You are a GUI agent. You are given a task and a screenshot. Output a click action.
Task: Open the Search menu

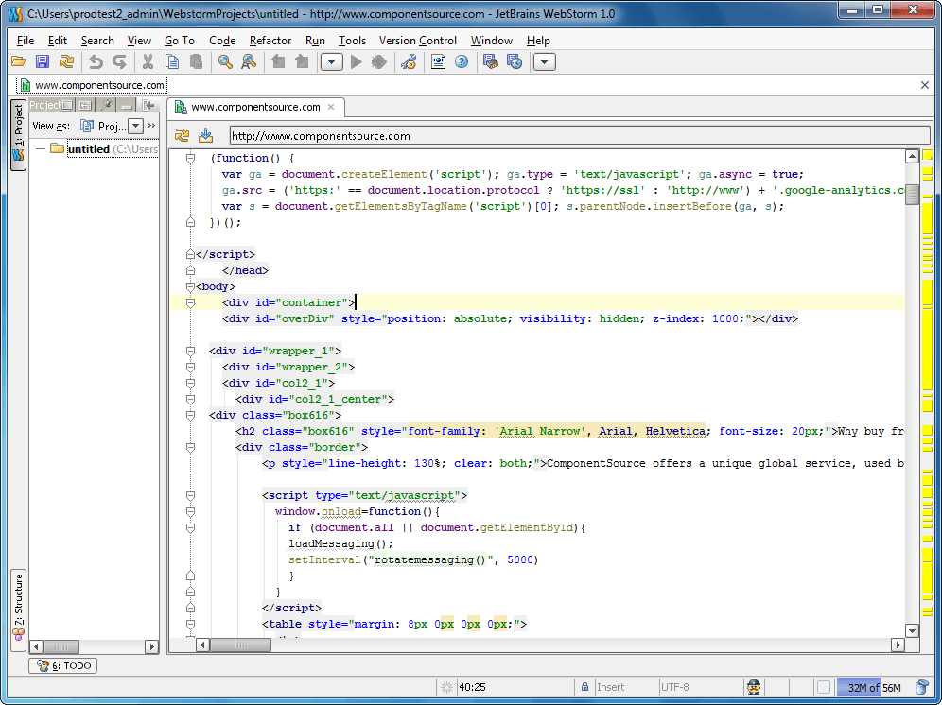tap(97, 41)
